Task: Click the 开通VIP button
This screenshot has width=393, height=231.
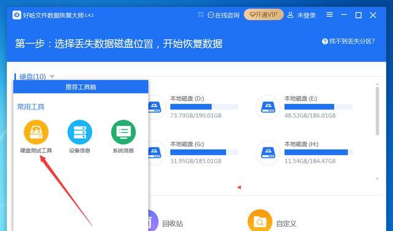Action: [263, 15]
